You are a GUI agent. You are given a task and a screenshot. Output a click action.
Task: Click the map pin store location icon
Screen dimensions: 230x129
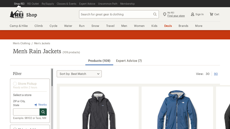coord(164,14)
